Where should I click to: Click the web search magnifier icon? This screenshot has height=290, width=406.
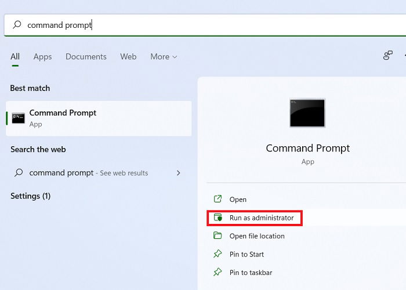pyautogui.click(x=19, y=172)
